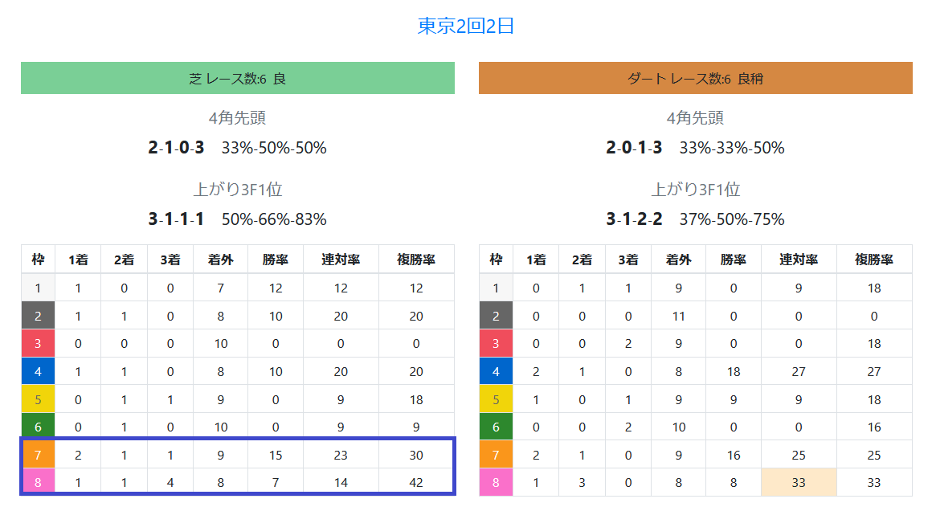Click the 上がり3F1位 heading in dirt section
This screenshot has height=507, width=932.
[696, 189]
